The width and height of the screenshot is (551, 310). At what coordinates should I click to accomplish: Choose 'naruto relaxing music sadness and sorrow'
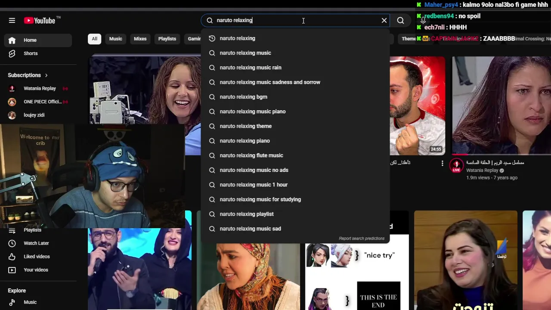pyautogui.click(x=295, y=82)
